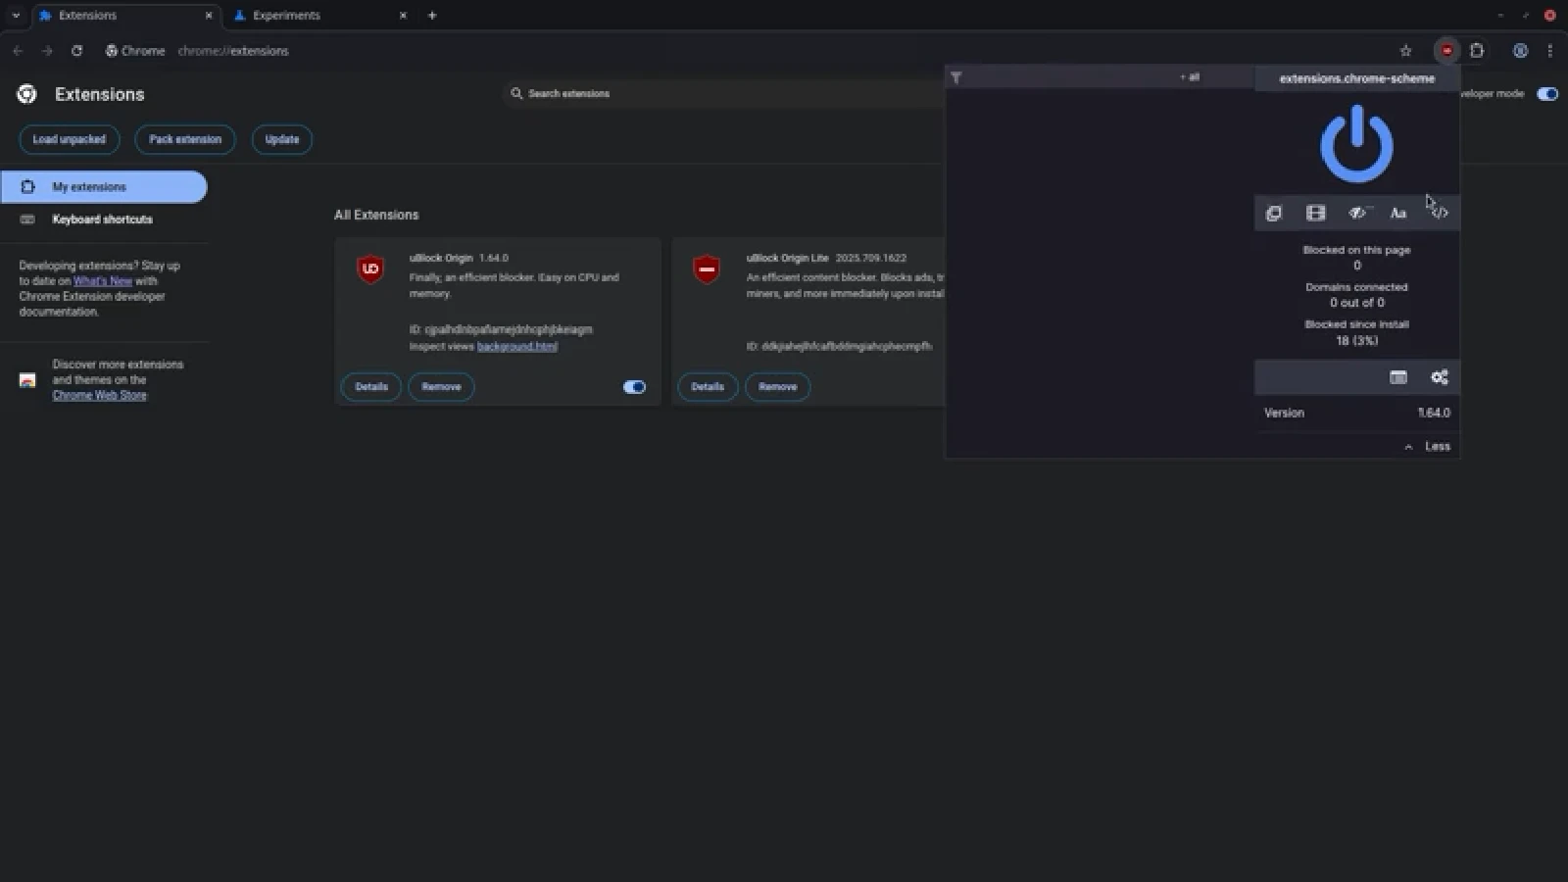This screenshot has height=882, width=1568.
Task: Remove uBlock Origin Lite extension
Action: (778, 387)
